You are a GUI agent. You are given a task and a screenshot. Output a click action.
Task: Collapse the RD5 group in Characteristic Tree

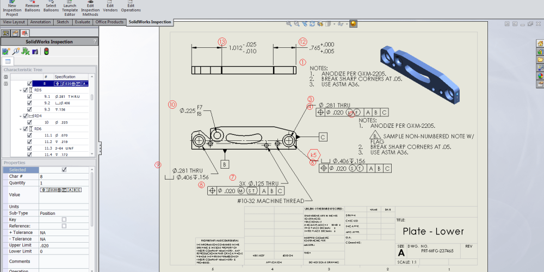[21, 90]
